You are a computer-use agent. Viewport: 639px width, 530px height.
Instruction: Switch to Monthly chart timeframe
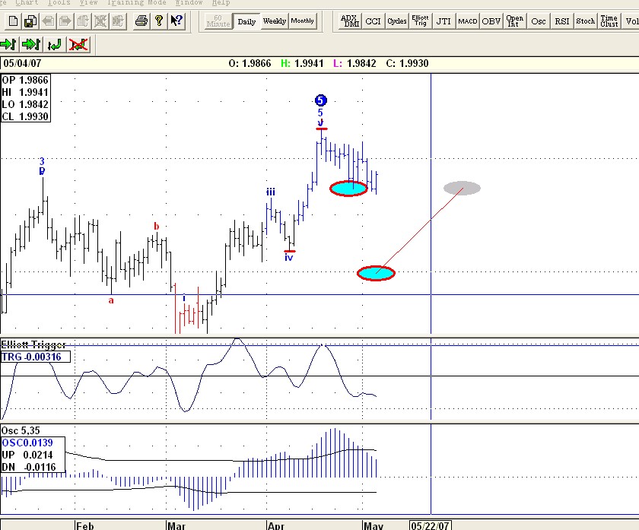tap(303, 21)
